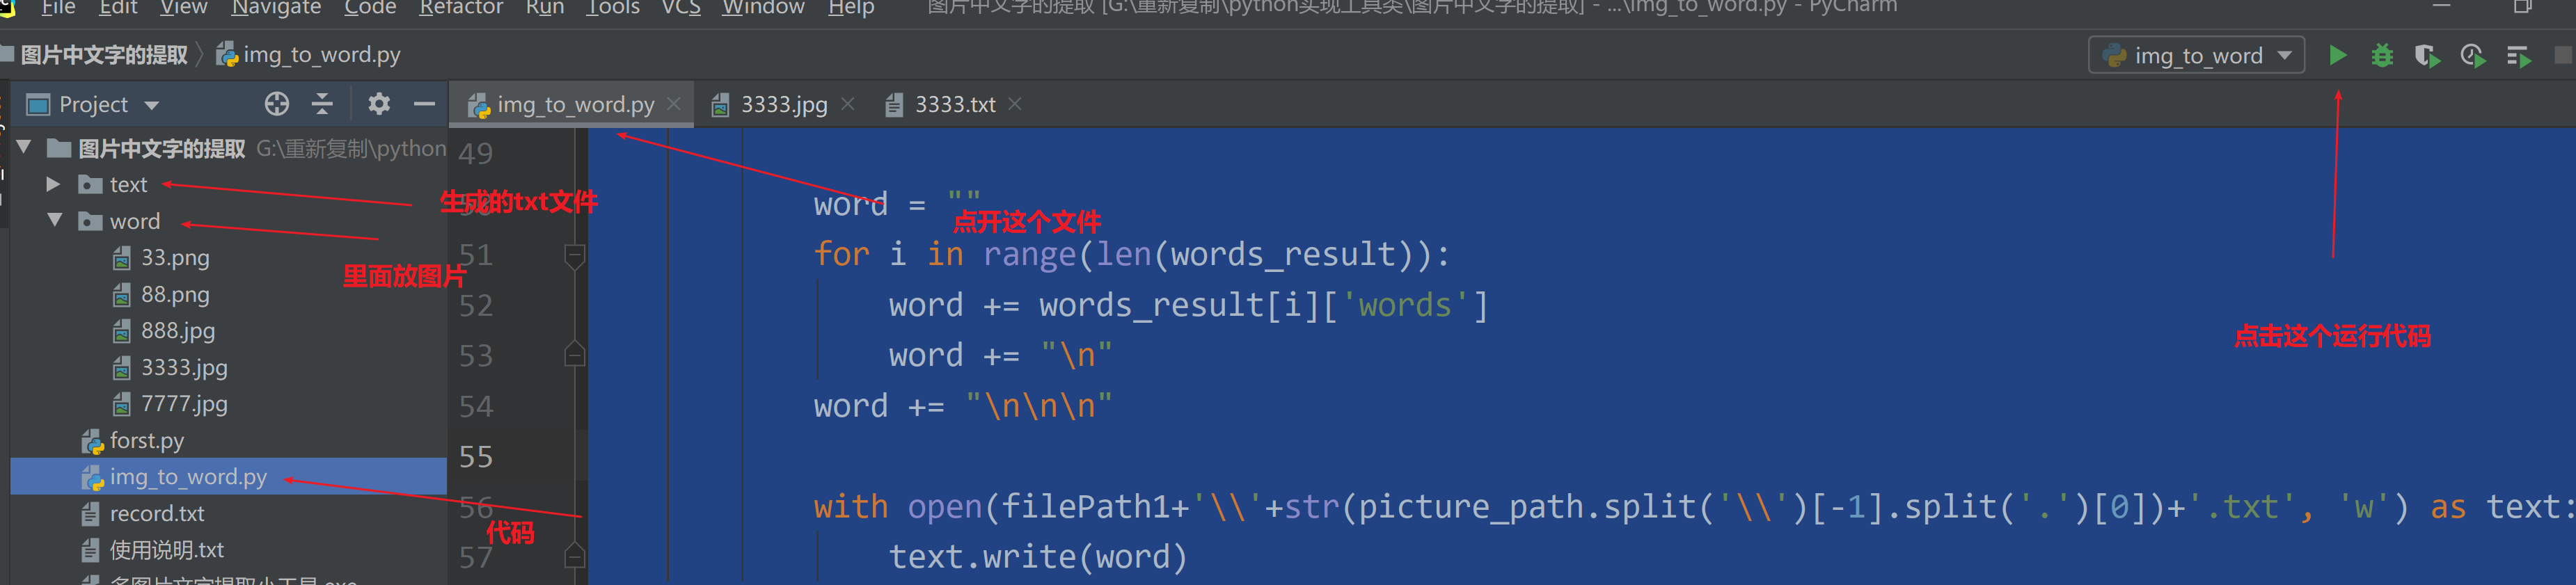Click words_result[i]['words'] in the code
Screen dimensions: 2576x585
1263,305
